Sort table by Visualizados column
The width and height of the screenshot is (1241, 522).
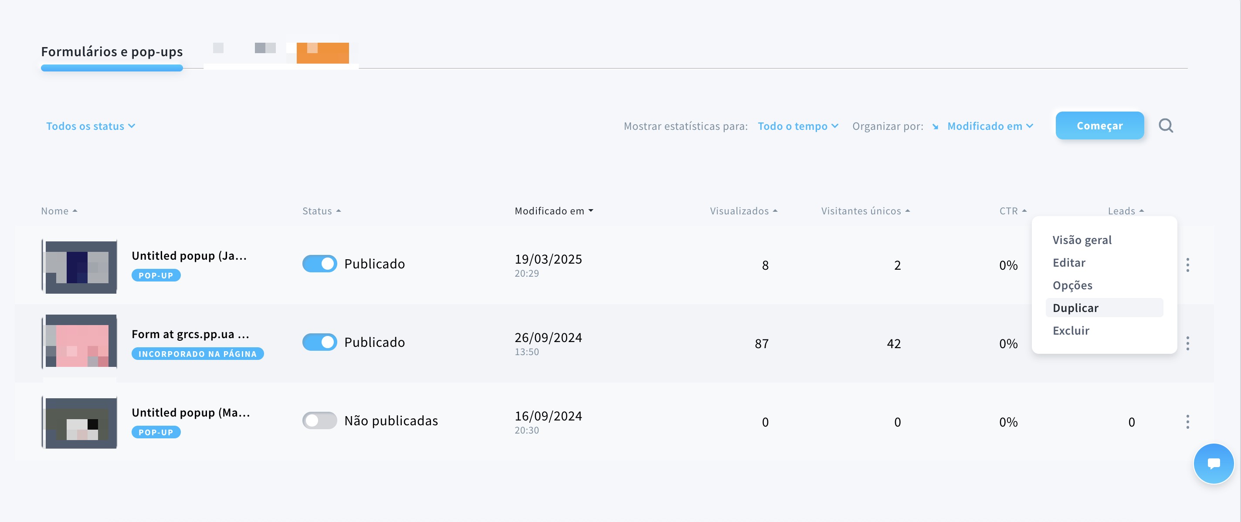(x=744, y=211)
